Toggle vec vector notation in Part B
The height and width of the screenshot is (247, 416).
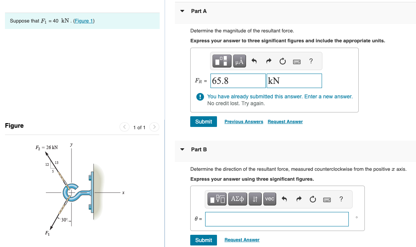coord(269,199)
